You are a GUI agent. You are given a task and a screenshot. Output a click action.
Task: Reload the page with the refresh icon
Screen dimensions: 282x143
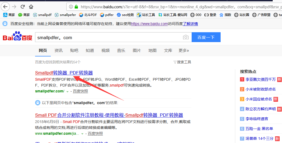tap(23, 7)
